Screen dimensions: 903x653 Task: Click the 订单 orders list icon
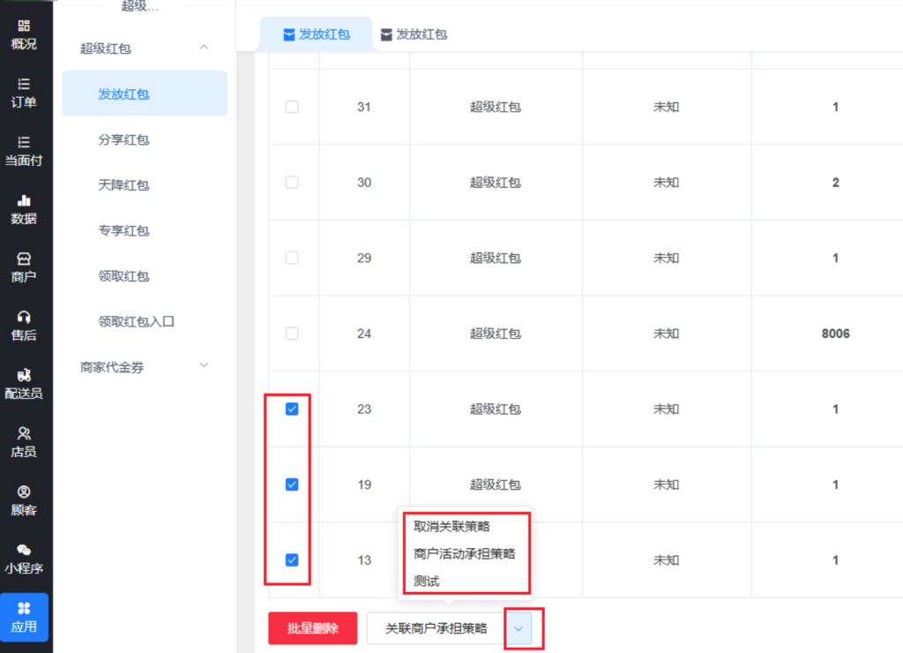24,85
